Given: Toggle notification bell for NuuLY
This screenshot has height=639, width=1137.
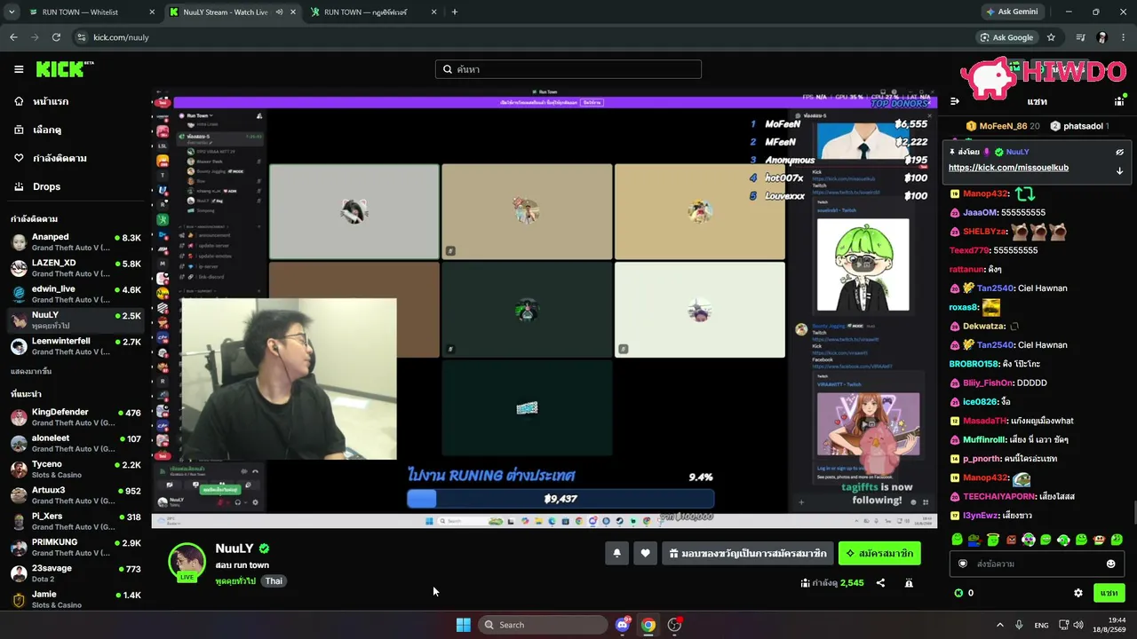Looking at the screenshot, I should coord(616,553).
